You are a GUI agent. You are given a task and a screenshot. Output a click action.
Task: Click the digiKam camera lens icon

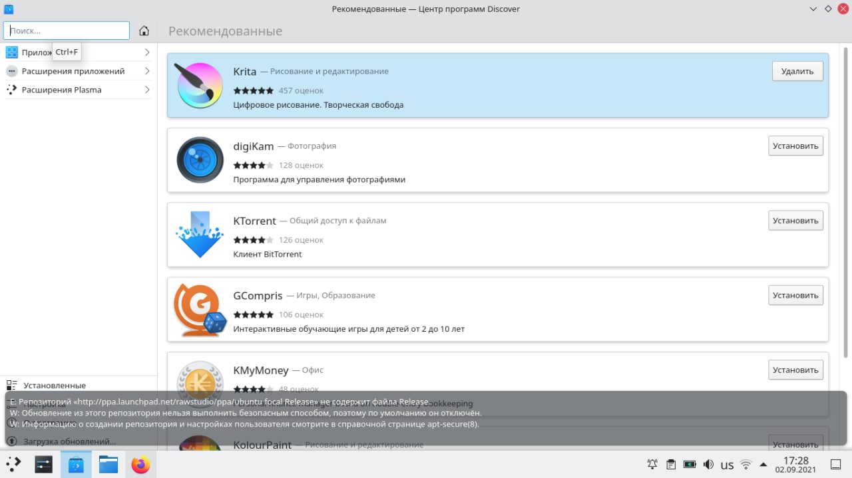(x=200, y=160)
